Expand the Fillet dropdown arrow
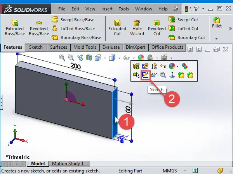Screen dimensions: 233x174 [217, 39]
